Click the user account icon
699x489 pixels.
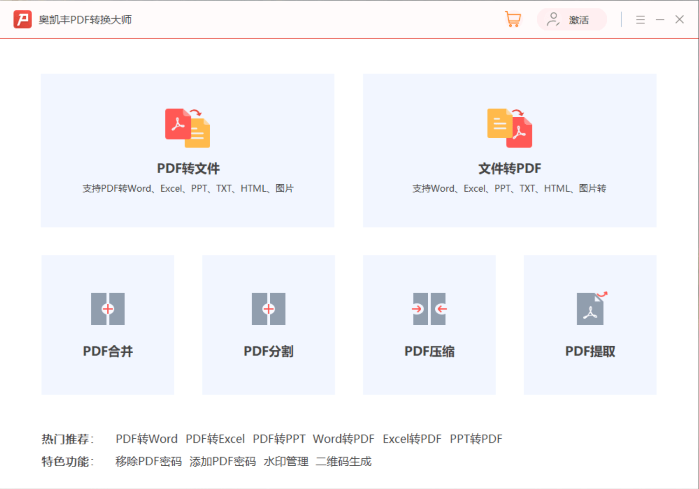point(553,20)
